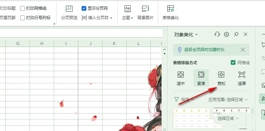The width and height of the screenshot is (265, 131).
Task: Click the highlighted beautify icon in right sidebar
Action: 262,99
